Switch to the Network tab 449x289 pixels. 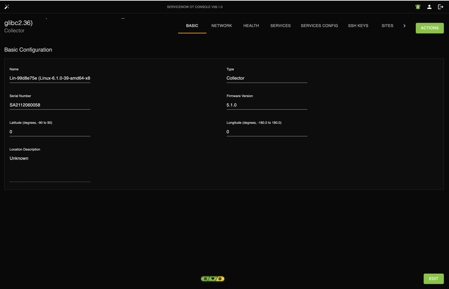click(x=222, y=26)
